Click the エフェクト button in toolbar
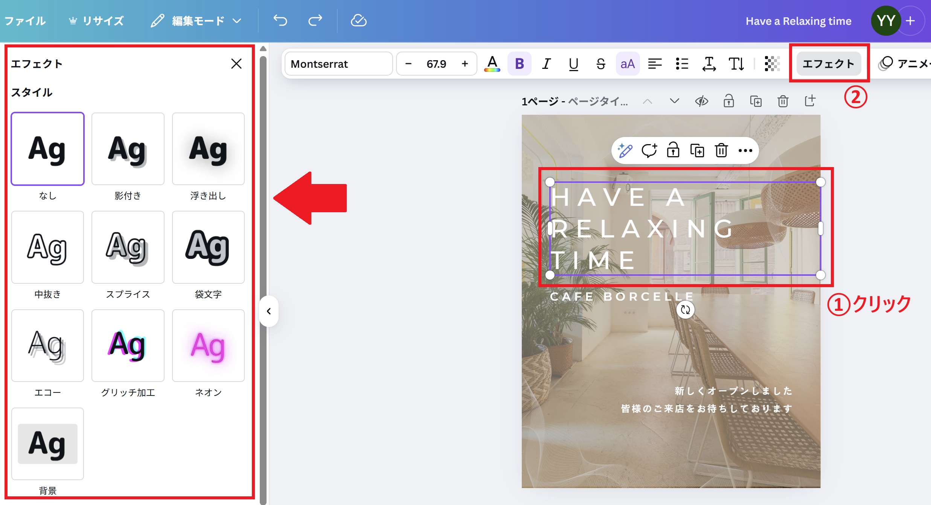Viewport: 931px width, 505px height. 829,64
